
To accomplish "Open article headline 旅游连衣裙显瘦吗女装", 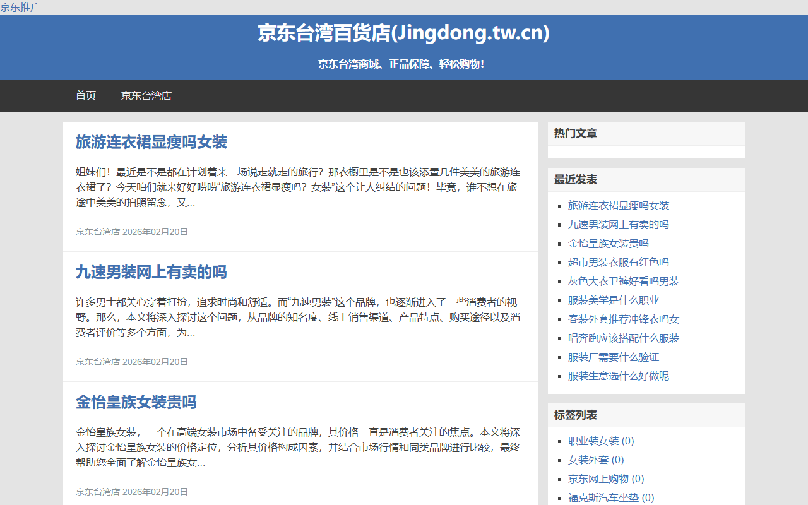I will tap(151, 142).
